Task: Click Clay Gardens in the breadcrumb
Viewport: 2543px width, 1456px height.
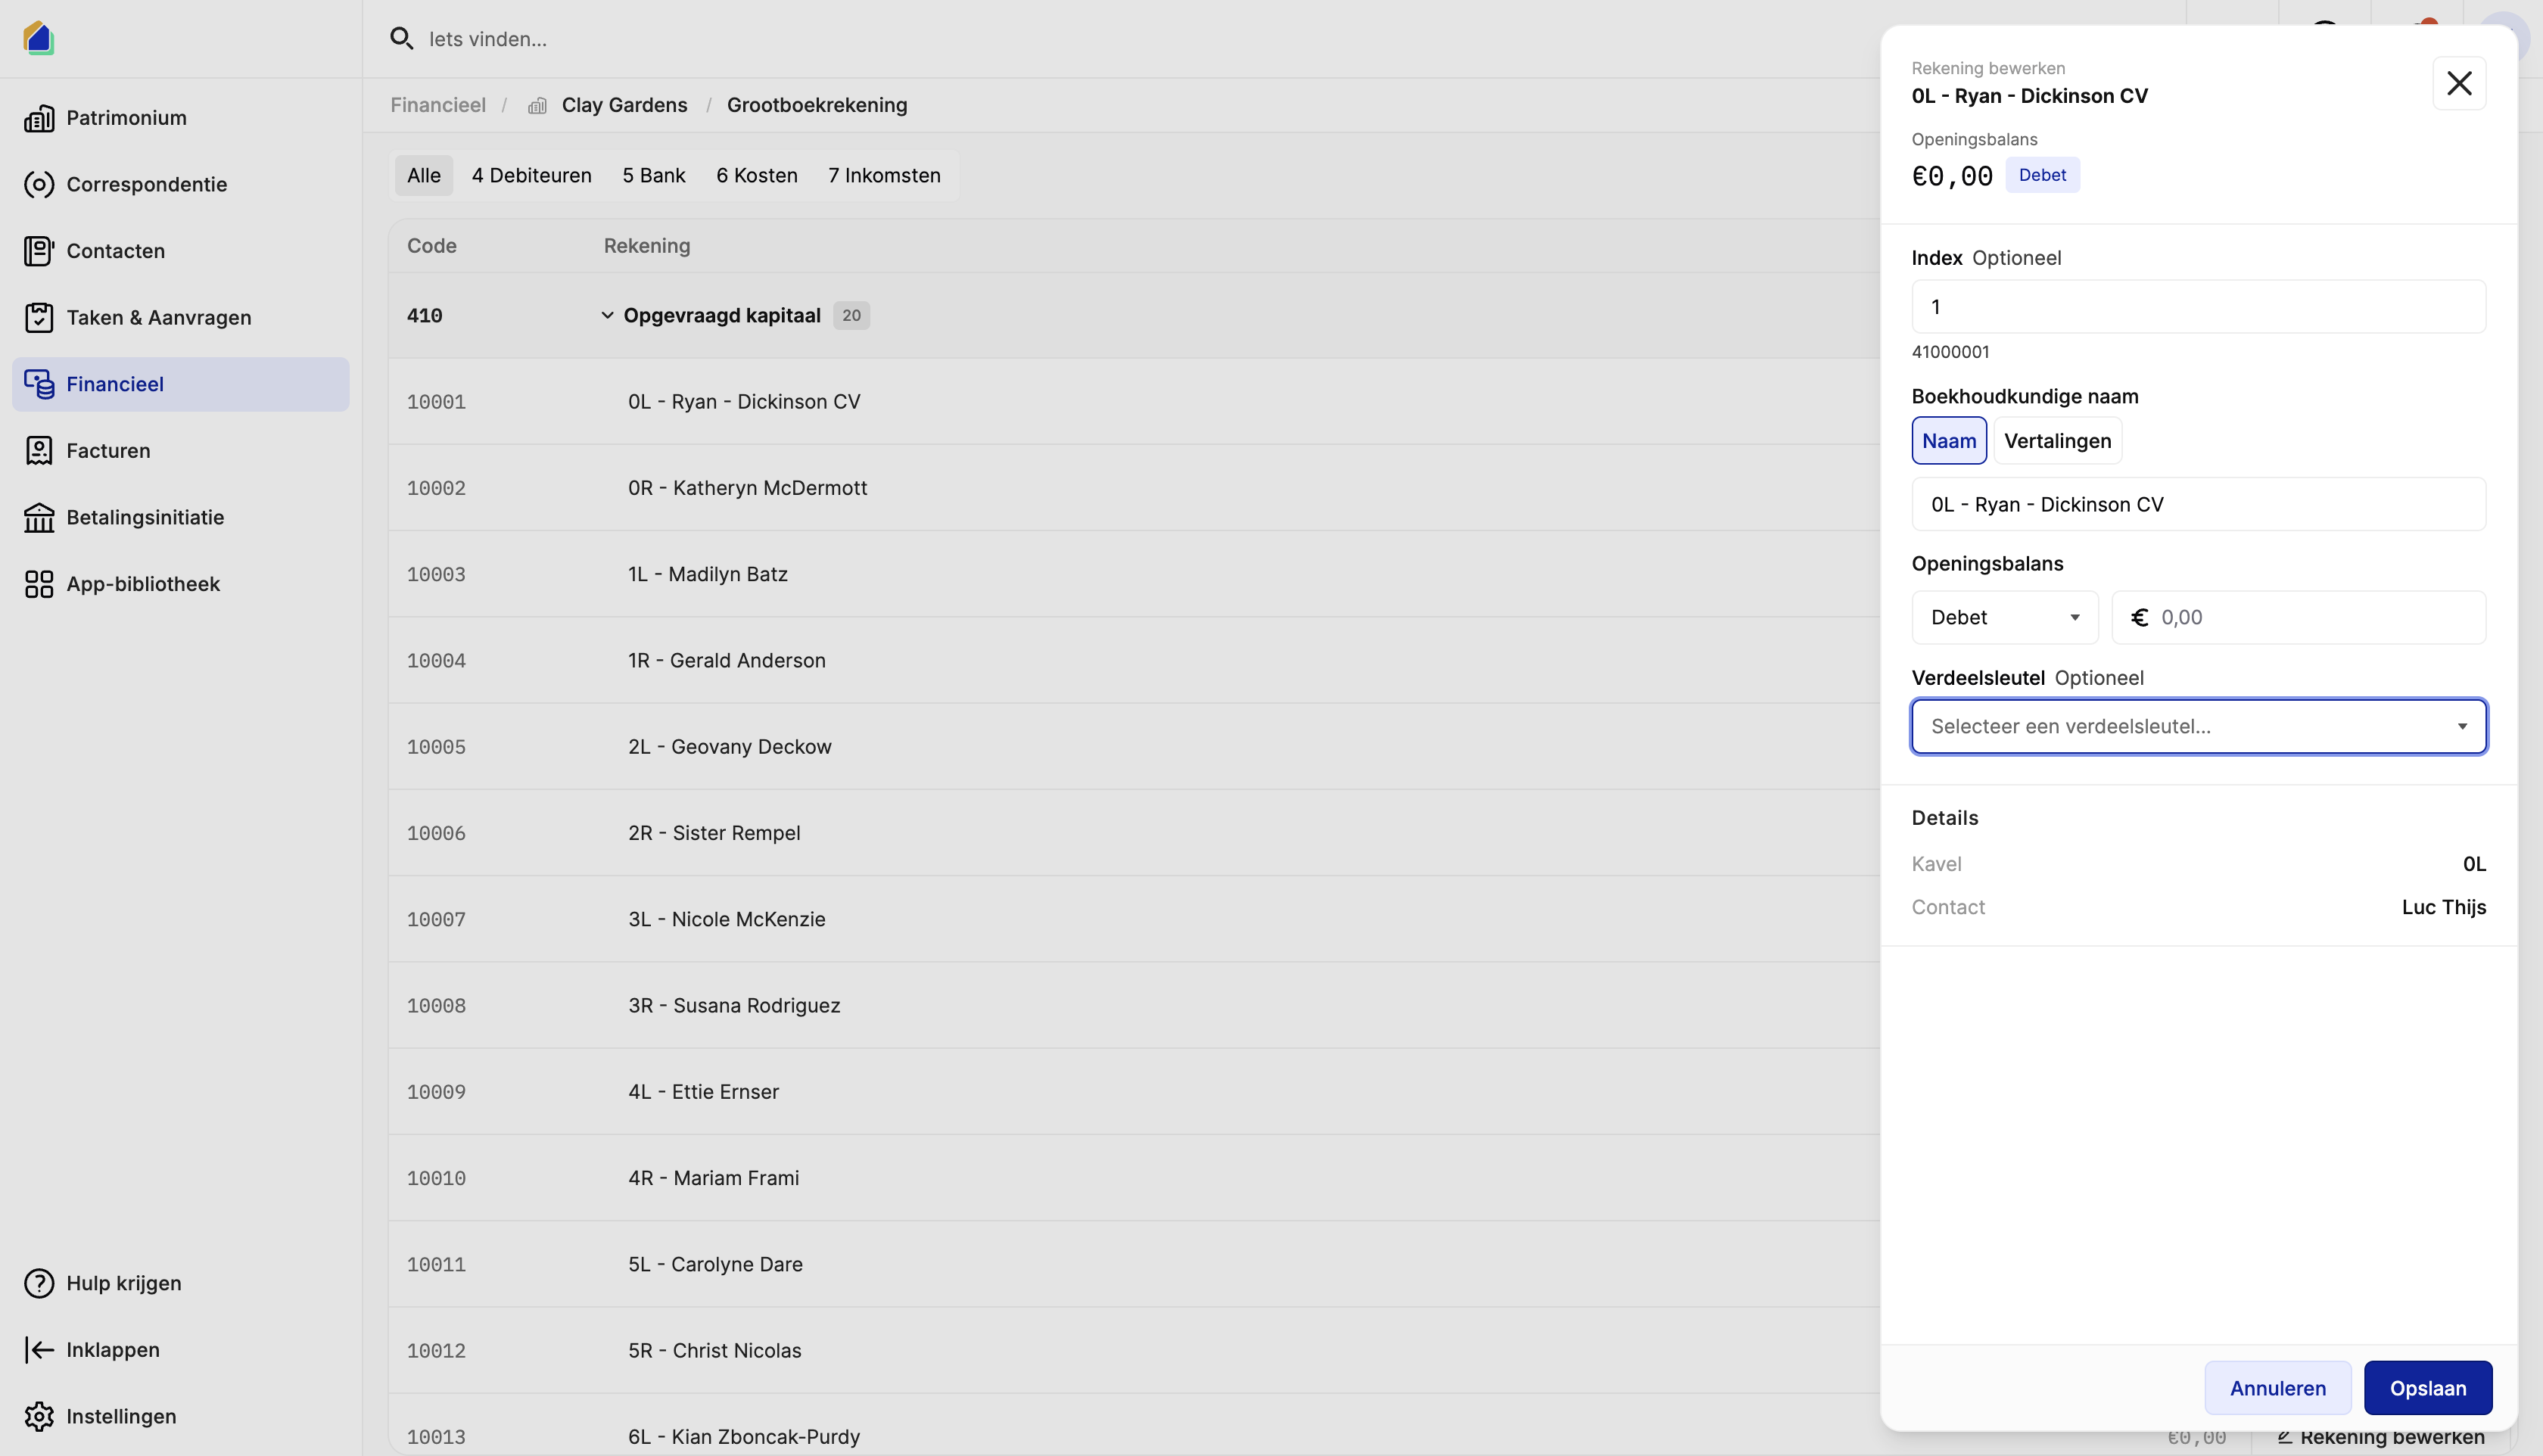Action: coord(624,106)
